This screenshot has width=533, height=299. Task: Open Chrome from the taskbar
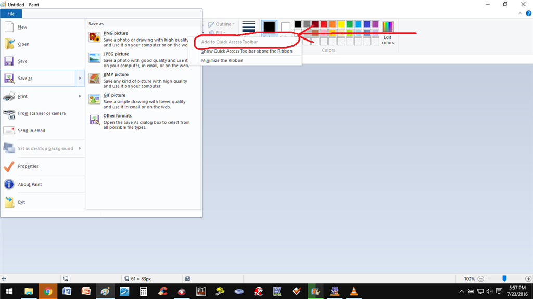(48, 292)
